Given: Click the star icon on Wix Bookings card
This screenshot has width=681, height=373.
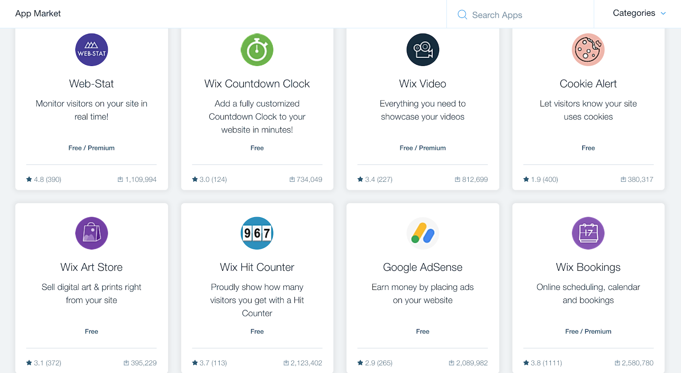Looking at the screenshot, I should pos(526,363).
